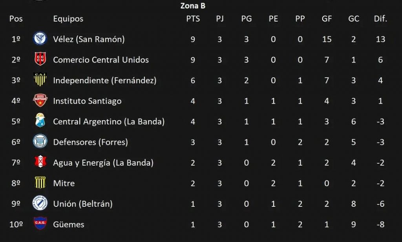Select the Defensores (Forres) round crest
Image resolution: width=402 pixels, height=242 pixels.
tap(40, 141)
